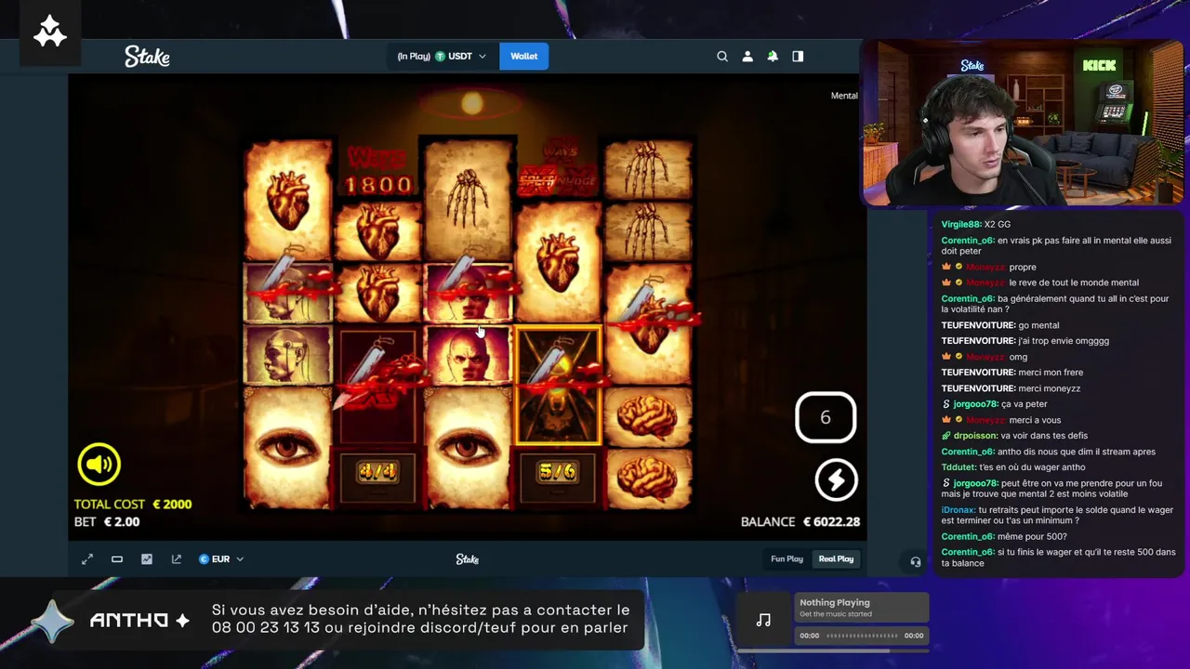The width and height of the screenshot is (1190, 669).
Task: Select Real Play mode
Action: [836, 559]
